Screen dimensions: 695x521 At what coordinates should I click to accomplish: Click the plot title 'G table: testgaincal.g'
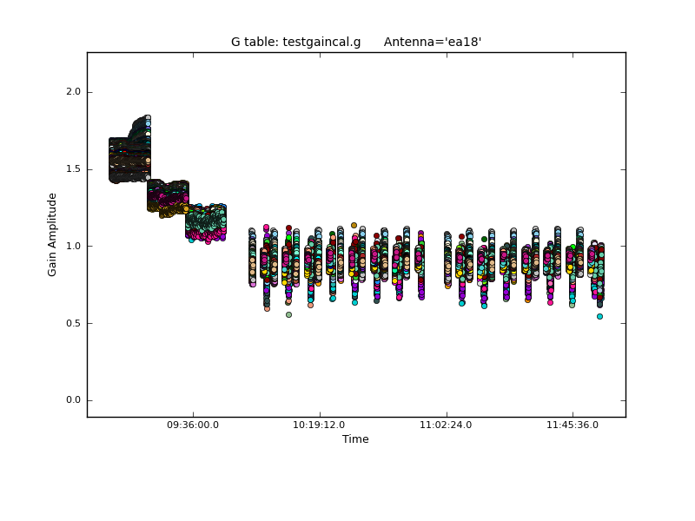point(295,42)
